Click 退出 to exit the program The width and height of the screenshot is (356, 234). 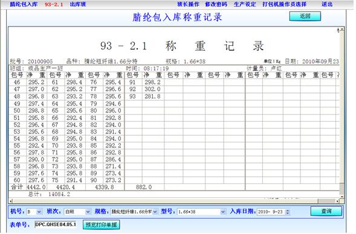click(327, 4)
